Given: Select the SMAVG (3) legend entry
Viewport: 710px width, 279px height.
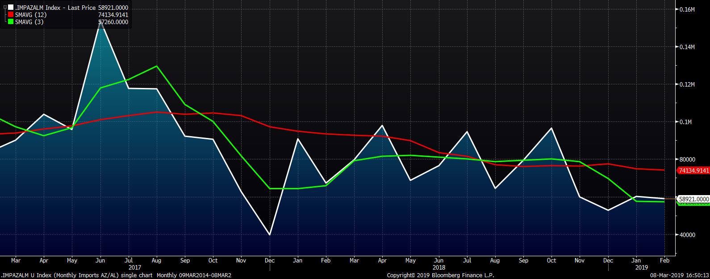Looking at the screenshot, I should (29, 22).
